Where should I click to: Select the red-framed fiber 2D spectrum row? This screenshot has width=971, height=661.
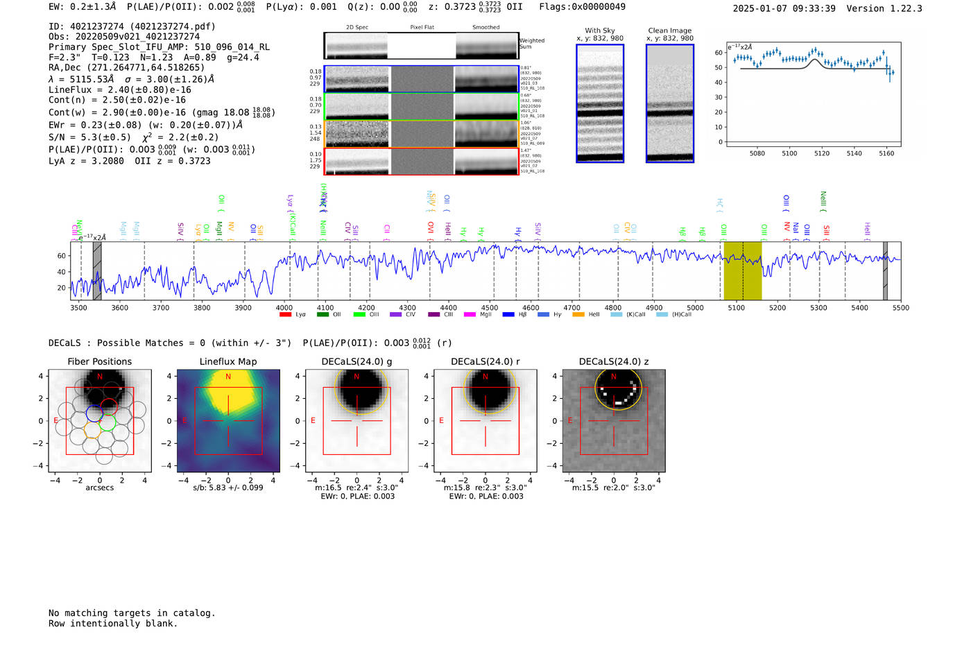tap(421, 162)
